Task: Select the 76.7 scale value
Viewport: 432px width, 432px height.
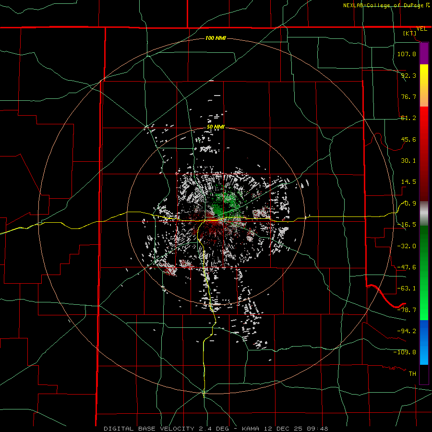Action: 408,96
